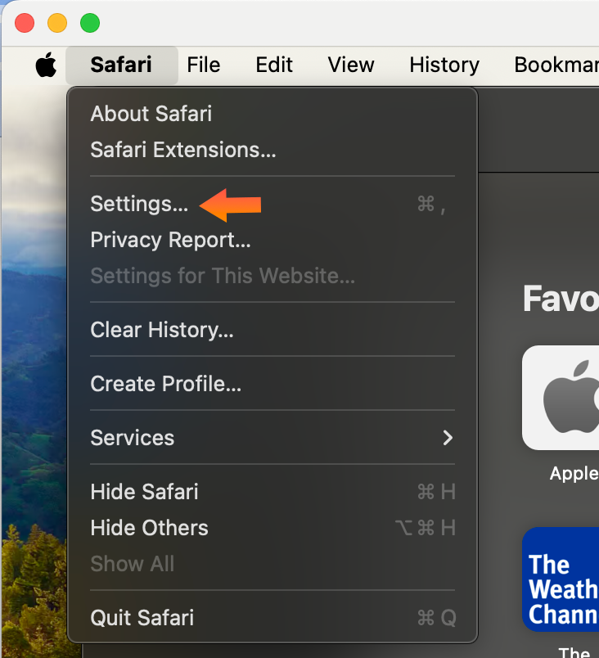Close the Safari menu via its title
This screenshot has height=658, width=599.
[122, 65]
